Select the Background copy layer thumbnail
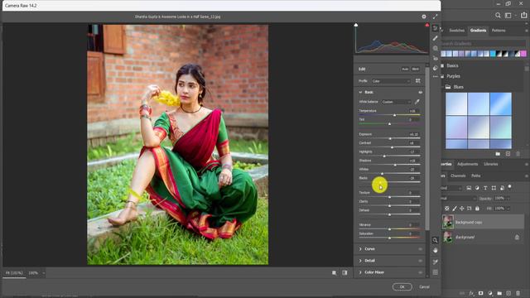 click(x=448, y=222)
